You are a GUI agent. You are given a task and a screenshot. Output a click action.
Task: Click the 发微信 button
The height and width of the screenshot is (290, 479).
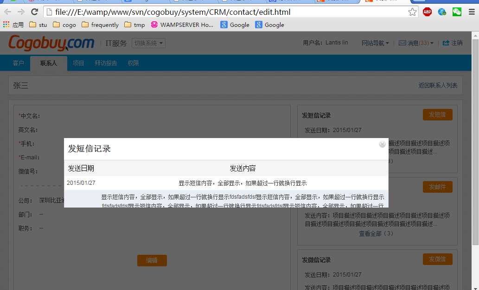point(437,259)
